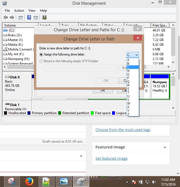
Task: Click the Forward arrow toolbar icon
Action: click(x=12, y=18)
